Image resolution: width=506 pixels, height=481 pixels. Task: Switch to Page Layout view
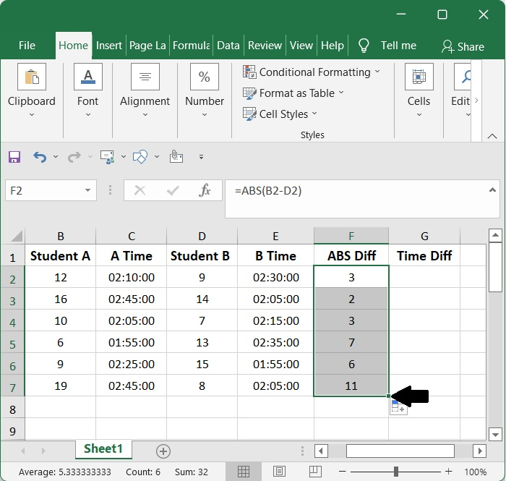tap(278, 472)
